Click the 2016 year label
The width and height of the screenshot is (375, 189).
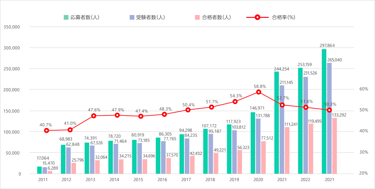(162, 180)
